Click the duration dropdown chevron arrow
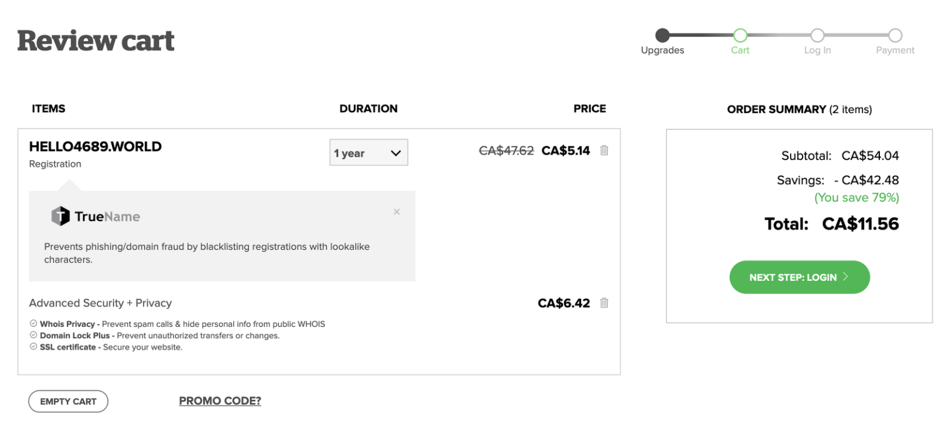The width and height of the screenshot is (945, 423). click(396, 153)
